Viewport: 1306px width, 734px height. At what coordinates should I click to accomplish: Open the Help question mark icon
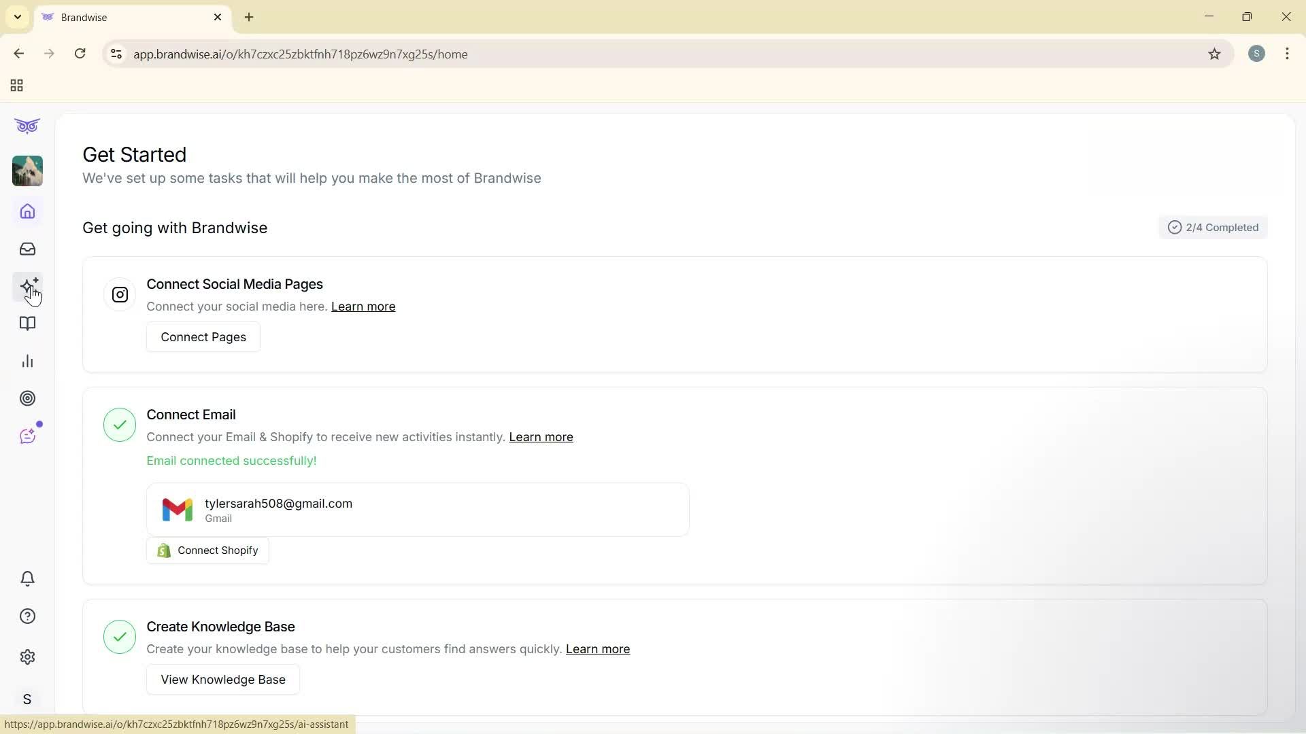(x=27, y=616)
